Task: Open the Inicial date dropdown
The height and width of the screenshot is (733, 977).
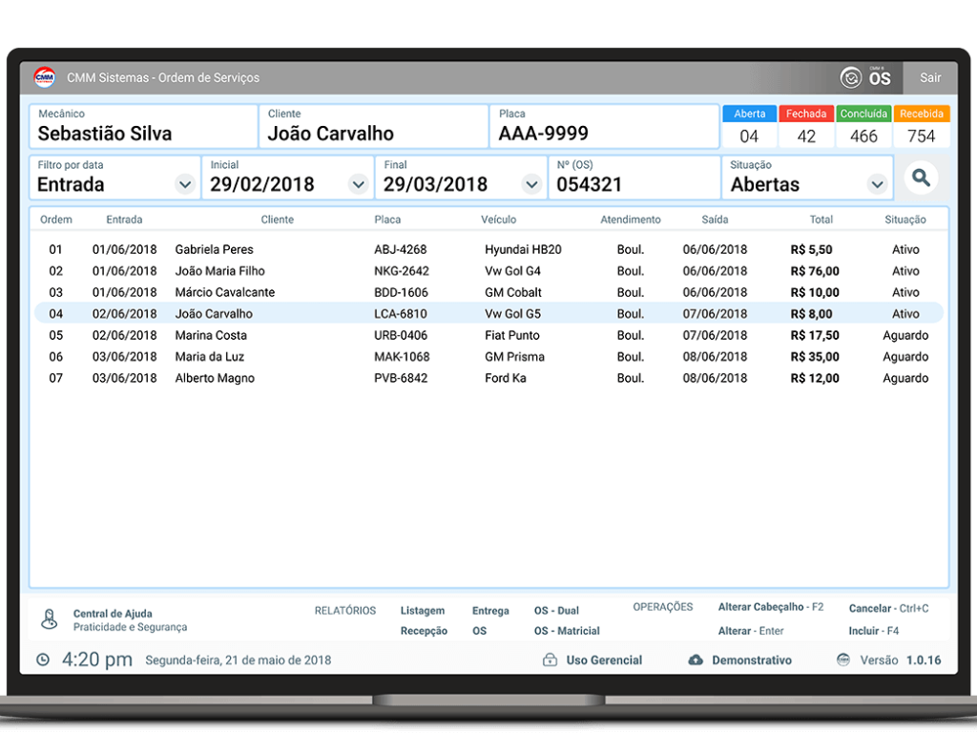Action: pos(359,184)
